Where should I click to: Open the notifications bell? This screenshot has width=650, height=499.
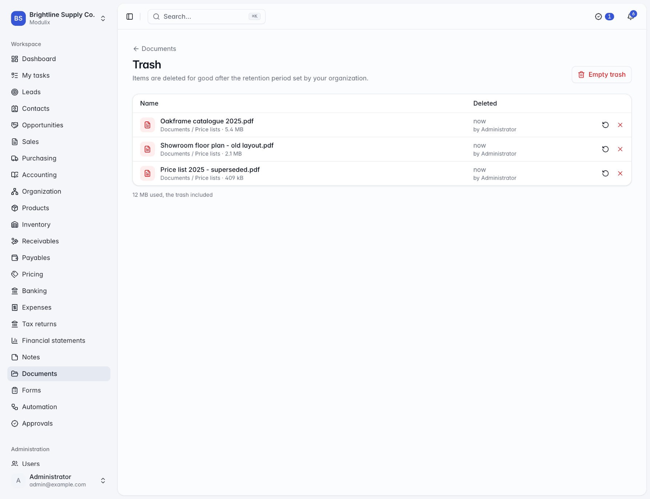pos(631,17)
